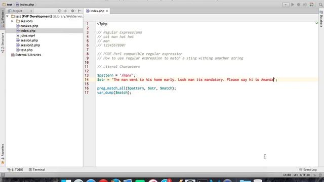This screenshot has height=182, width=324.
Task: Select test.php in project tree
Action: click(26, 50)
